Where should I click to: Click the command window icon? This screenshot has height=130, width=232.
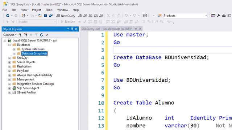pos(229,16)
